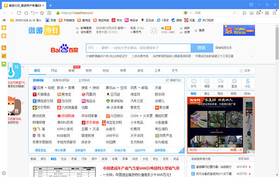Click the 登录 login link
279x177 pixels.
pos(199,30)
